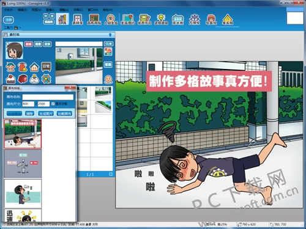Toggle the 文字 text filter button
Screen dimensions: 306x229
pos(47,44)
